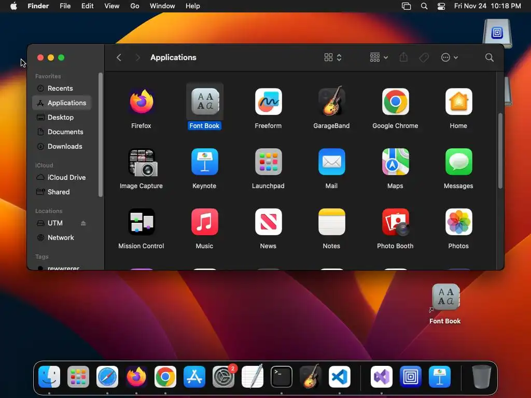Screen dimensions: 531x398
Task: Open Terminal from the Dock
Action: click(282, 377)
